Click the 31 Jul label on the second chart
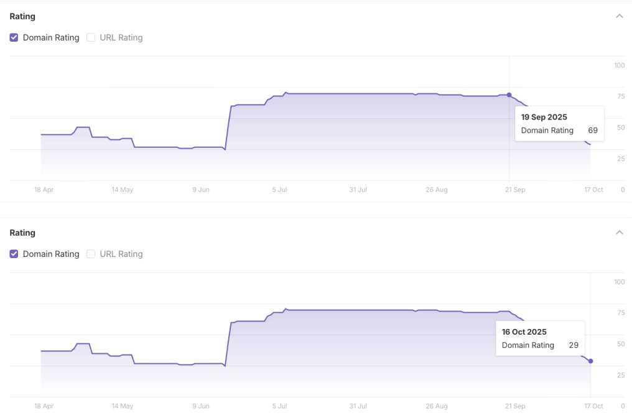The image size is (637, 418). (358, 406)
